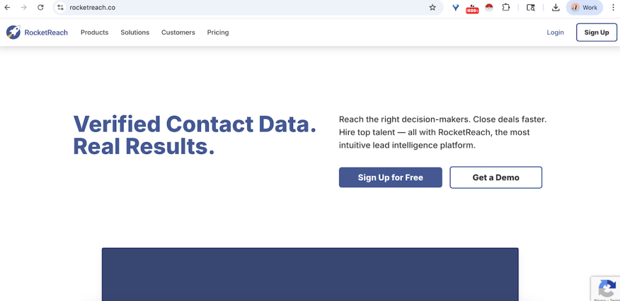The image size is (620, 301).
Task: Expand the Solutions menu
Action: click(x=134, y=33)
